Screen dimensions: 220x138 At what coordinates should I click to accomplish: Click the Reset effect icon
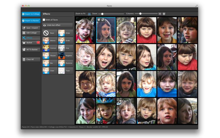tap(46, 33)
